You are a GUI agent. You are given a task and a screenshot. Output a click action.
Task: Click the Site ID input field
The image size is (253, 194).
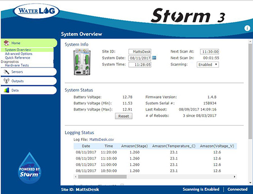tap(140, 52)
